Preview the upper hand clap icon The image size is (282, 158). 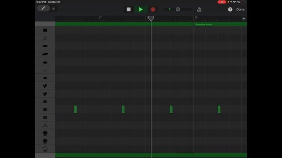click(x=45, y=86)
